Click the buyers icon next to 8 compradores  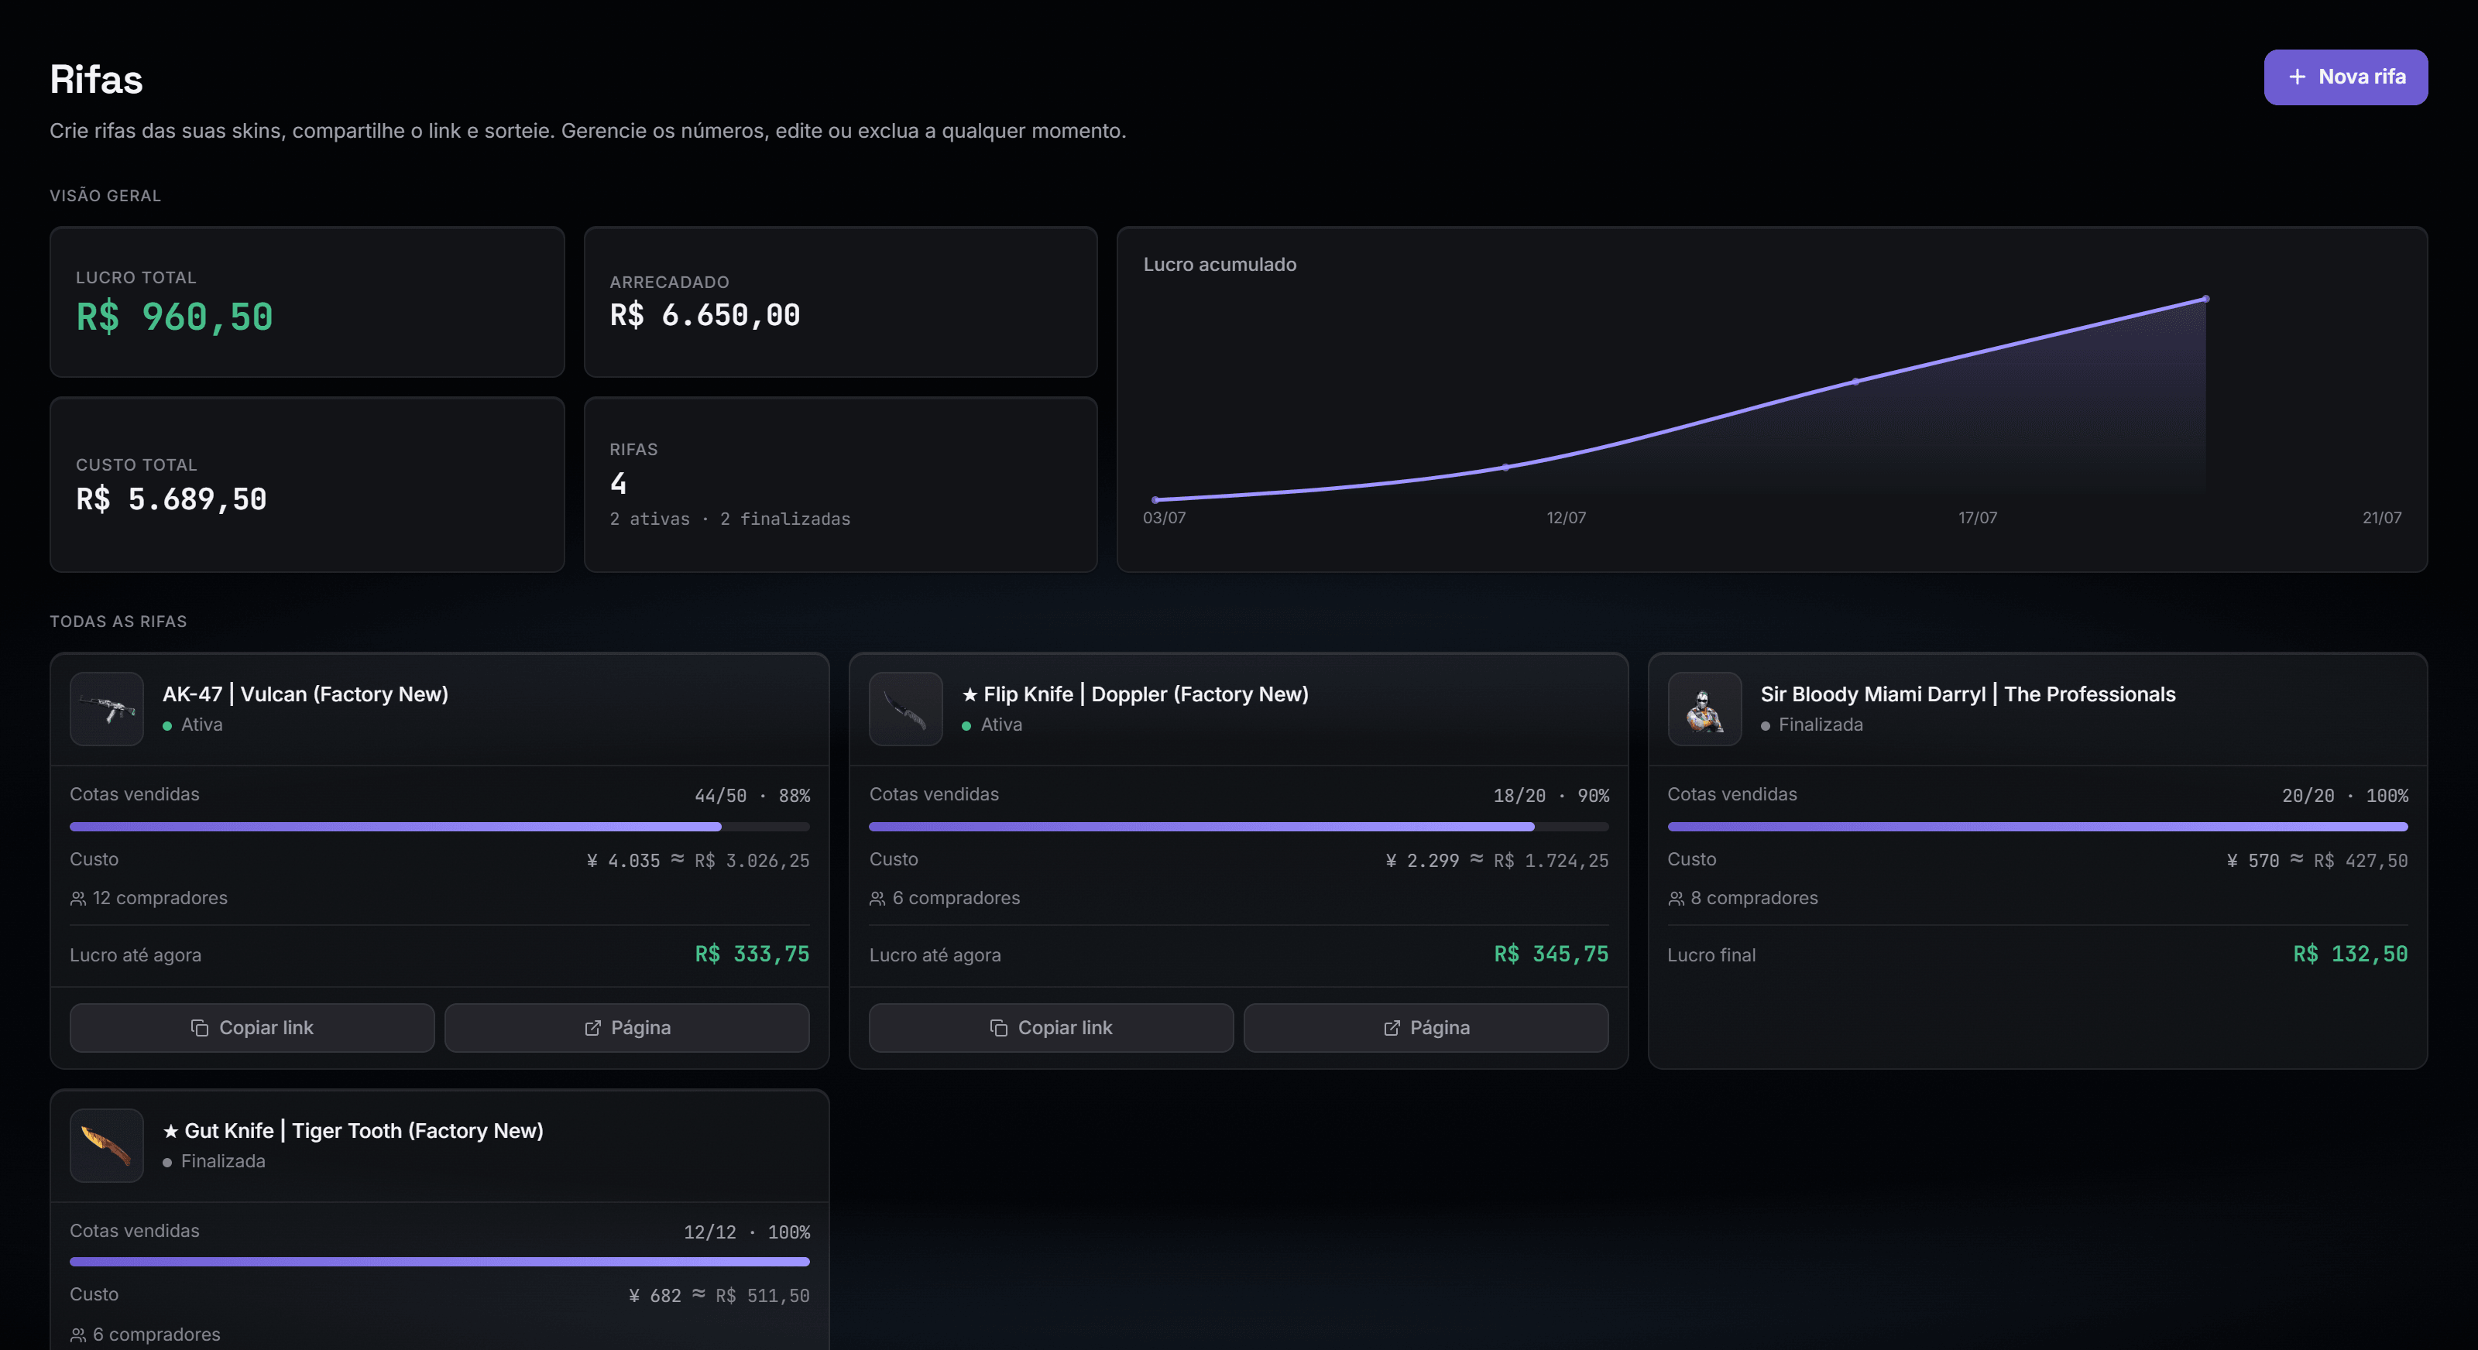pos(1676,898)
